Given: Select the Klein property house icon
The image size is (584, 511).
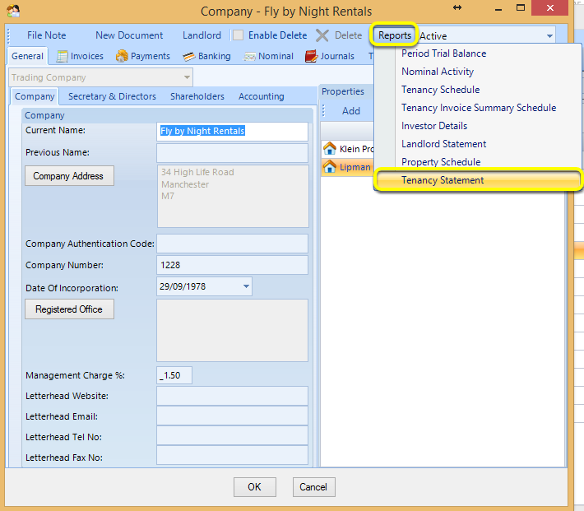Looking at the screenshot, I should [x=330, y=148].
